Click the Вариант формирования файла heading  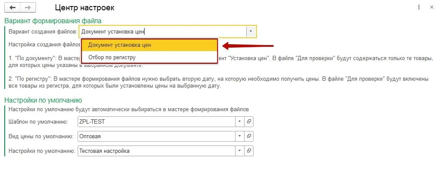[53, 21]
